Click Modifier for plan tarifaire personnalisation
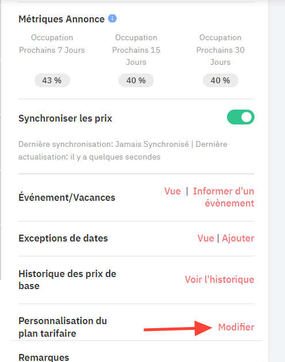Screen dimensions: 285x362 click(x=236, y=327)
